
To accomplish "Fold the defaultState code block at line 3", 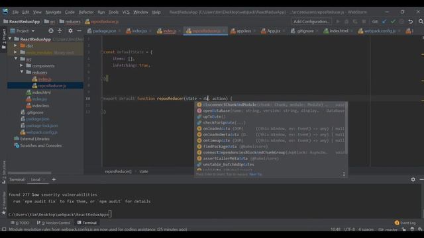I will [x=102, y=52].
